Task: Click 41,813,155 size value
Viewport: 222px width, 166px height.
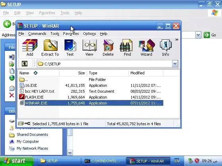Action: pos(75,85)
